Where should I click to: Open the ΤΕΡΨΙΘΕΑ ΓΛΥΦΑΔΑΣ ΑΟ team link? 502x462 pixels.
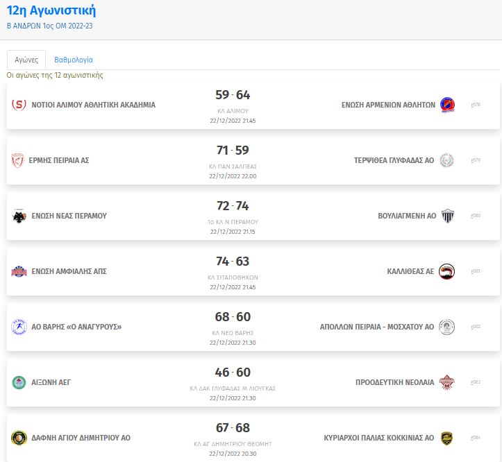click(x=394, y=160)
